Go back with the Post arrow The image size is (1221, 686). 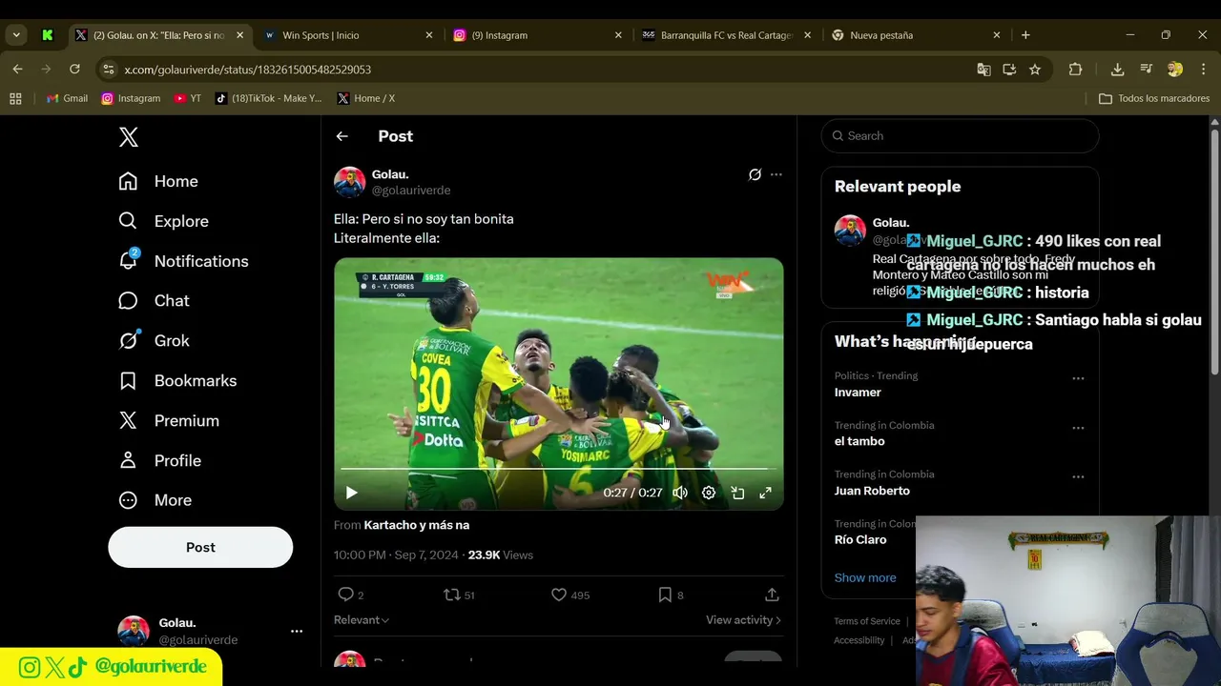(x=341, y=136)
